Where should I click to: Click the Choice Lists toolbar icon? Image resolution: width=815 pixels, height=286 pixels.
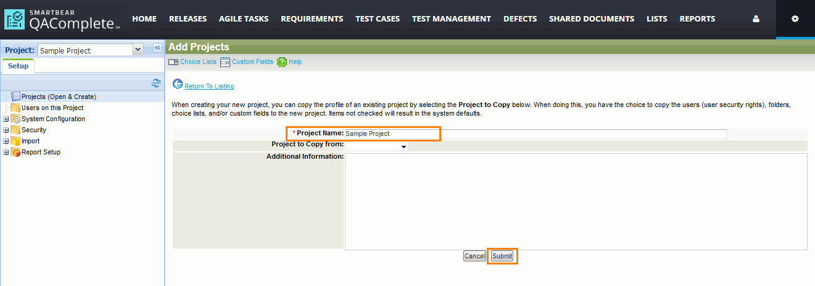173,62
